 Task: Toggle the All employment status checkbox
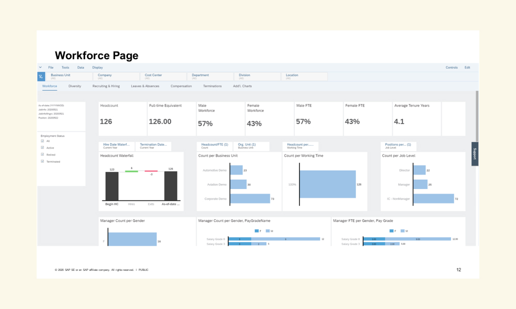click(42, 141)
